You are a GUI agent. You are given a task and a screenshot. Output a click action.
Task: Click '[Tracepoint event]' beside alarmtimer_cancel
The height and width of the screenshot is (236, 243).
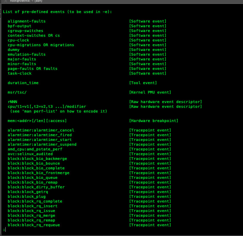coord(150,130)
